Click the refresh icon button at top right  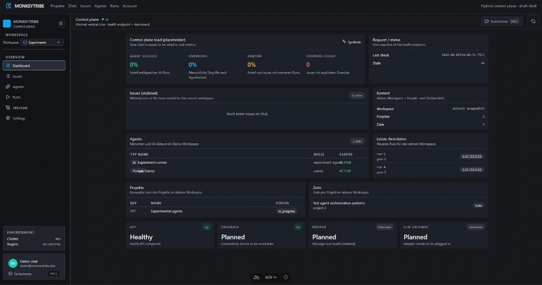[x=533, y=21]
